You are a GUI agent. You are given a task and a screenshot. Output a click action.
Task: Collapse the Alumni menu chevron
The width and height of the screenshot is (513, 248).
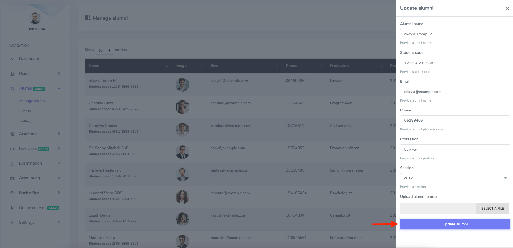[x=59, y=88]
